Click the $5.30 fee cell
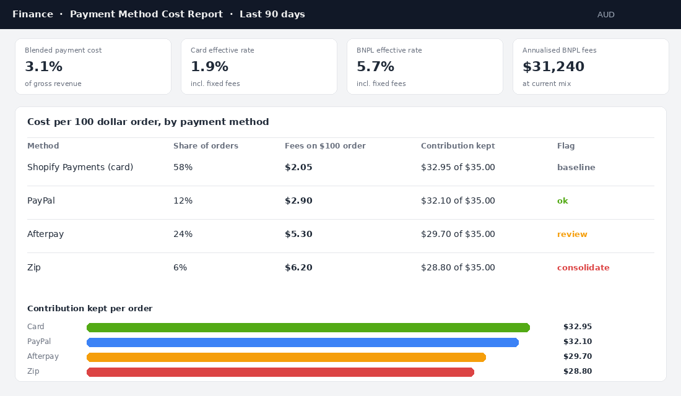 click(x=298, y=234)
